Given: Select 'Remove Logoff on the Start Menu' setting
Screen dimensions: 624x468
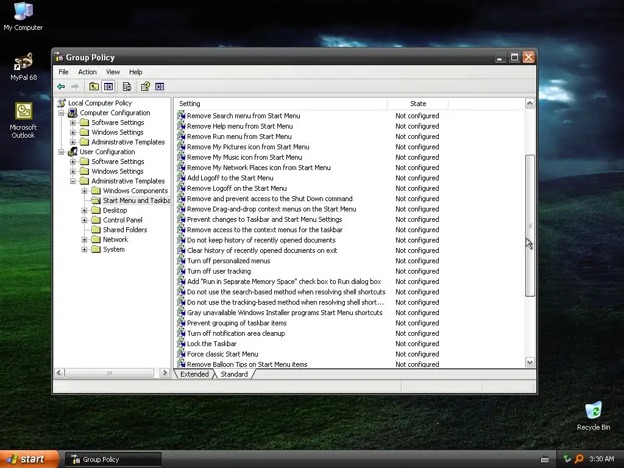Looking at the screenshot, I should 237,188.
